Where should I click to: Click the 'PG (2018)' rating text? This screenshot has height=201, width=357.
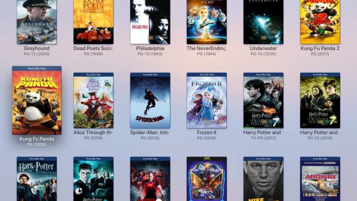(x=150, y=138)
